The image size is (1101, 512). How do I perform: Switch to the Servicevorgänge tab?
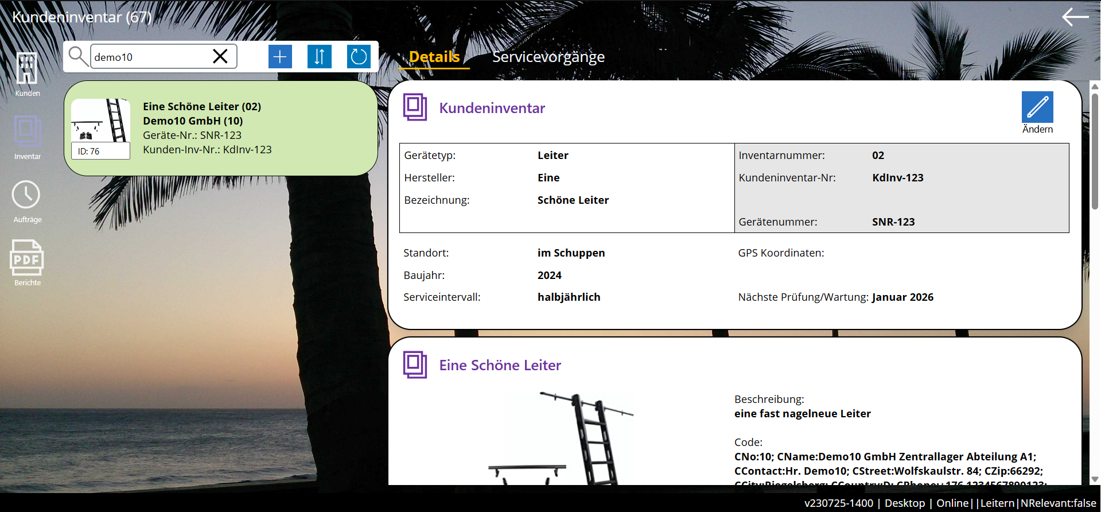pyautogui.click(x=548, y=57)
